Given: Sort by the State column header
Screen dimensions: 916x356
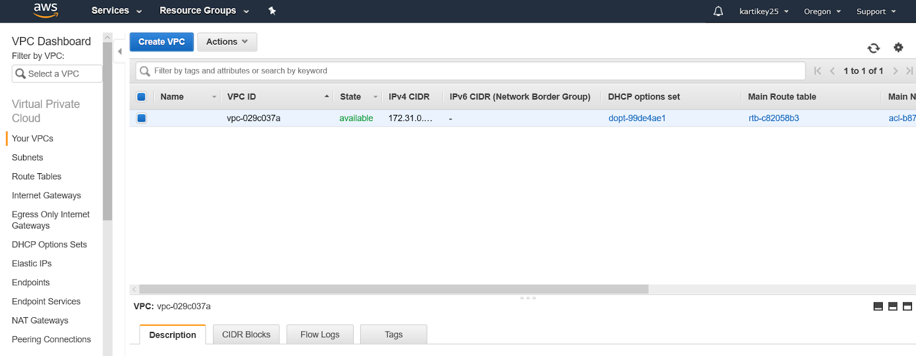Looking at the screenshot, I should pyautogui.click(x=358, y=97).
